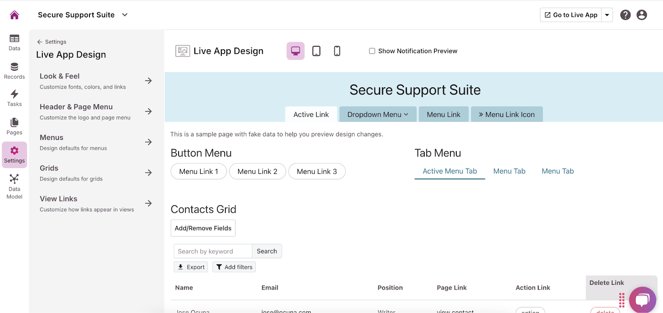Switch to mobile phone preview mode
Screen dimensions: 663x313
[337, 51]
